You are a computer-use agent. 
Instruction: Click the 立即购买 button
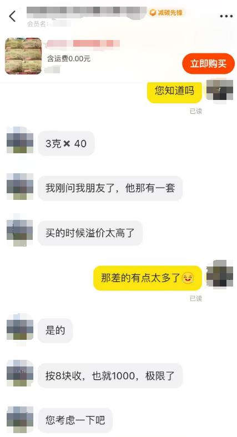coord(208,64)
